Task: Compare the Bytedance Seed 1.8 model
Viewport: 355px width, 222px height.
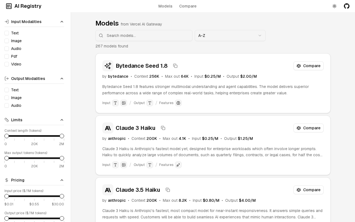Action: [x=308, y=66]
